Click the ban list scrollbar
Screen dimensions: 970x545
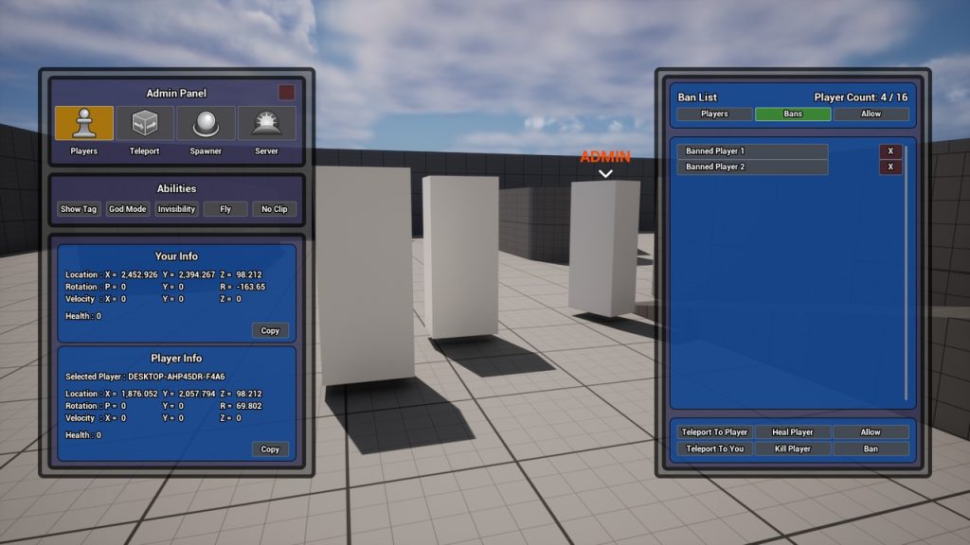(907, 274)
